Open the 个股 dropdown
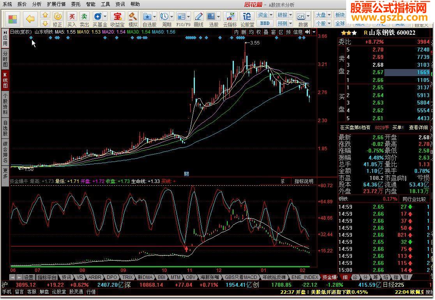 [323, 23]
